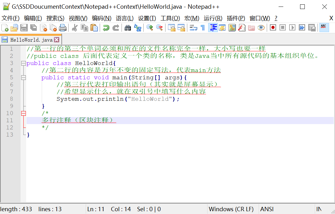Collapse the block comment fold at line 10
The height and width of the screenshot is (214, 335).
click(23, 113)
